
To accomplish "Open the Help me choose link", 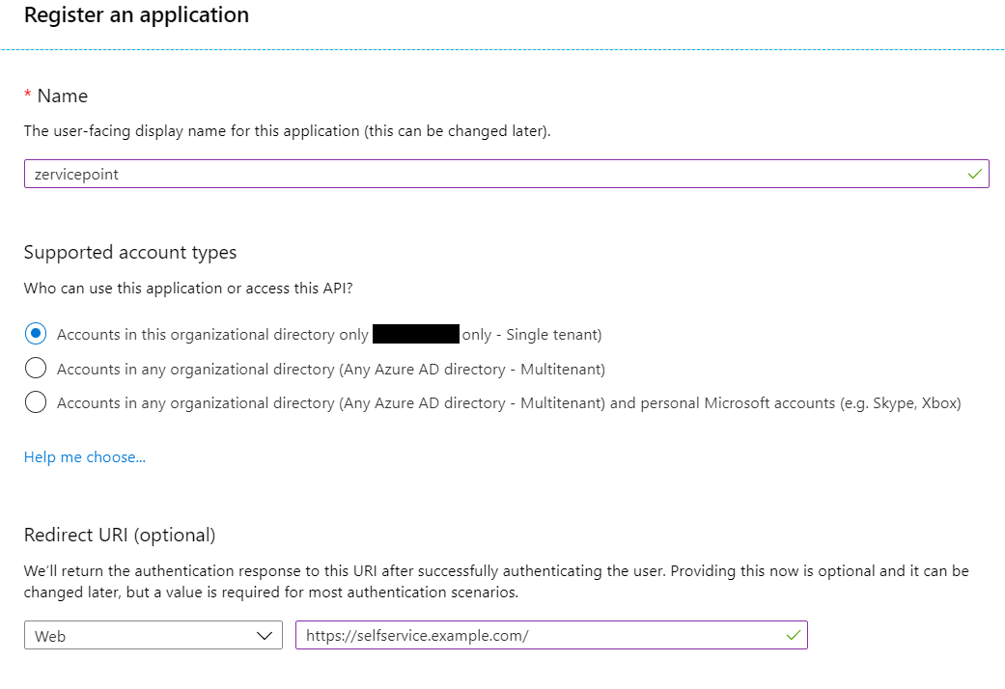I will [x=84, y=456].
